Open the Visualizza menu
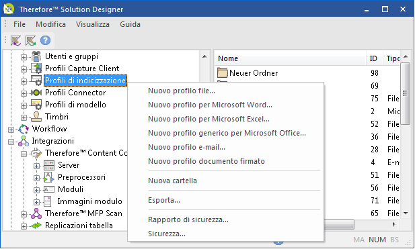 tap(93, 24)
